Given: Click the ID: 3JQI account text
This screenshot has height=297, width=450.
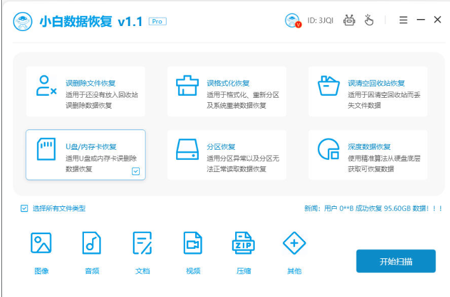Looking at the screenshot, I should tap(320, 21).
